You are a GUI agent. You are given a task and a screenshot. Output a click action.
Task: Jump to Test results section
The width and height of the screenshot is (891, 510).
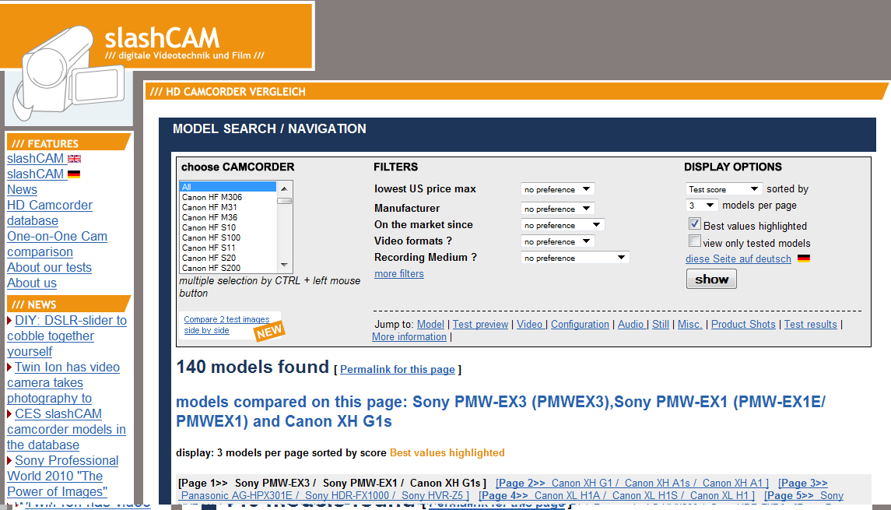(810, 324)
